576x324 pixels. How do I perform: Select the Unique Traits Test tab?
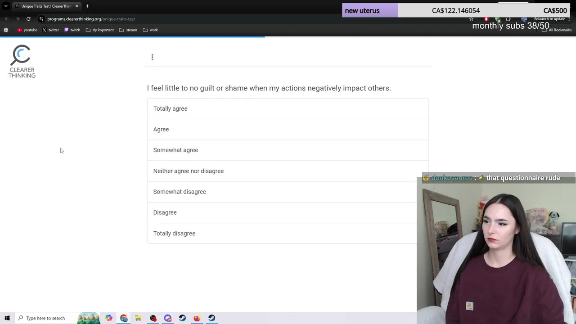46,6
